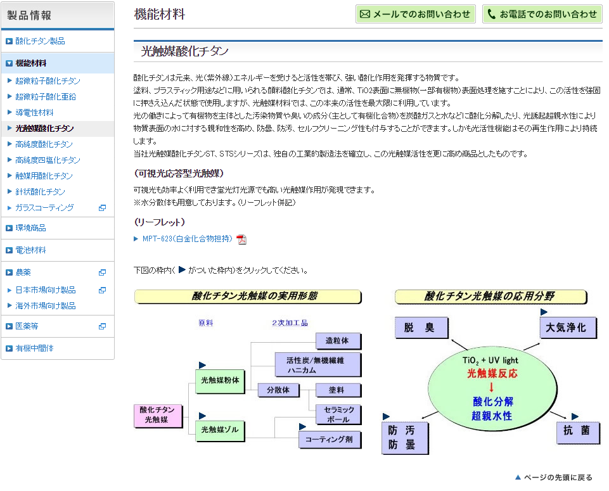Open 環境商品 in the sidebar

30,228
